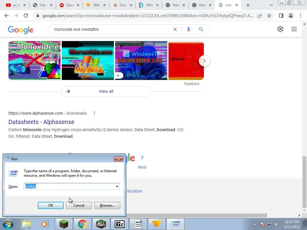
Task: Open Google settings gear
Action: 280,29
